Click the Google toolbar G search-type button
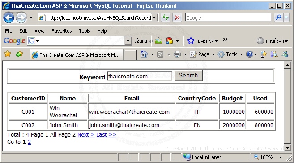Screen dimensions: 294x163 (34, 41)
